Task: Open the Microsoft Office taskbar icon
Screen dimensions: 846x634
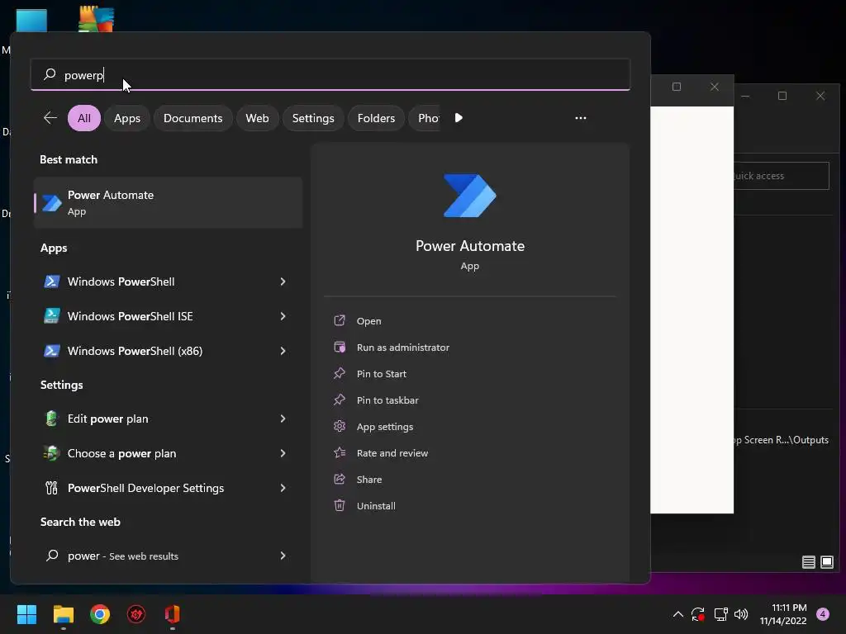Action: click(172, 614)
